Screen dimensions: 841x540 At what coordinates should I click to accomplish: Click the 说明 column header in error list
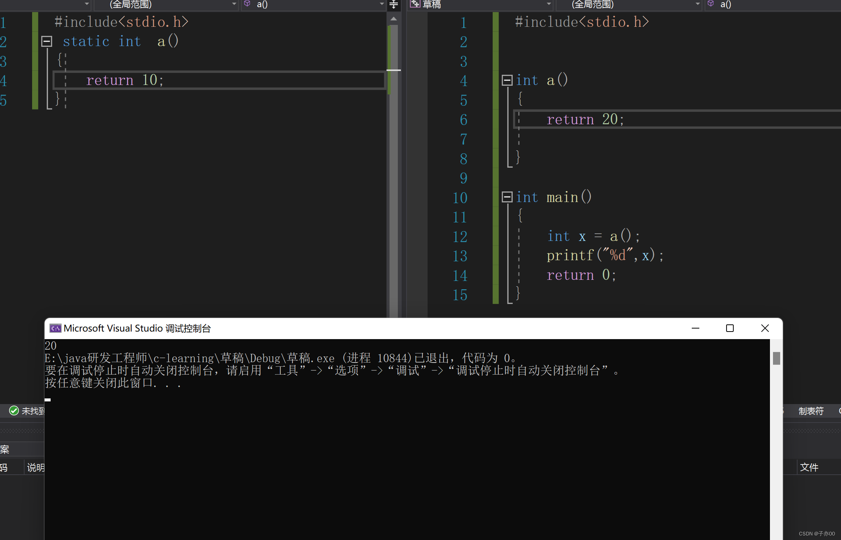(36, 467)
